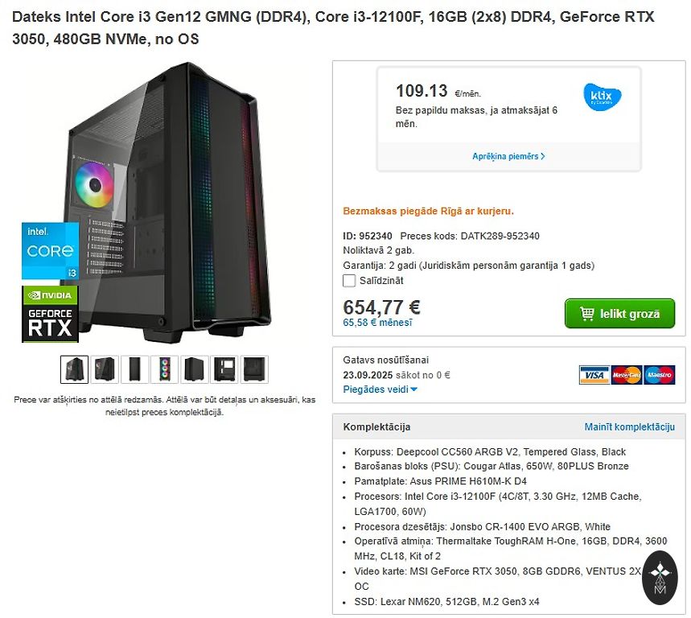Tick the Salīdzināt compare checkbox

click(349, 281)
